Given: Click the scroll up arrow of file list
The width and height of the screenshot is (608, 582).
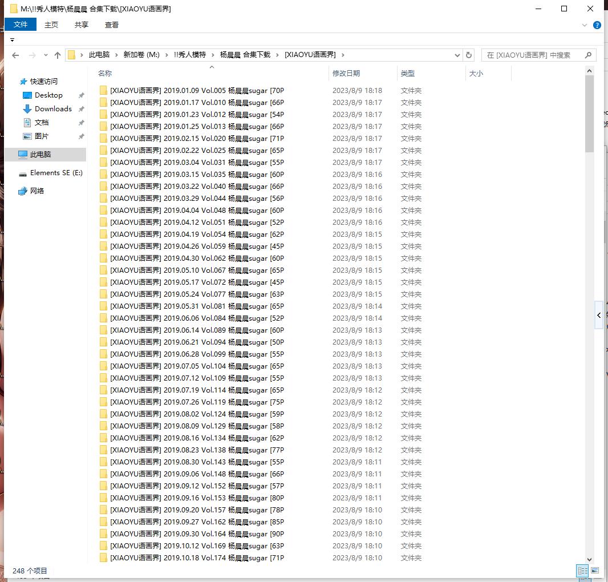Looking at the screenshot, I should click(x=589, y=71).
